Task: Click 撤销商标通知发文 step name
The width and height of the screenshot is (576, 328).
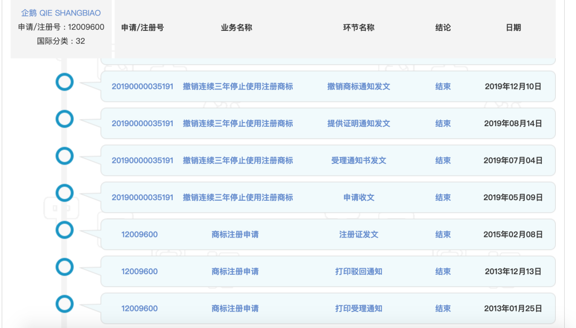Action: (358, 86)
